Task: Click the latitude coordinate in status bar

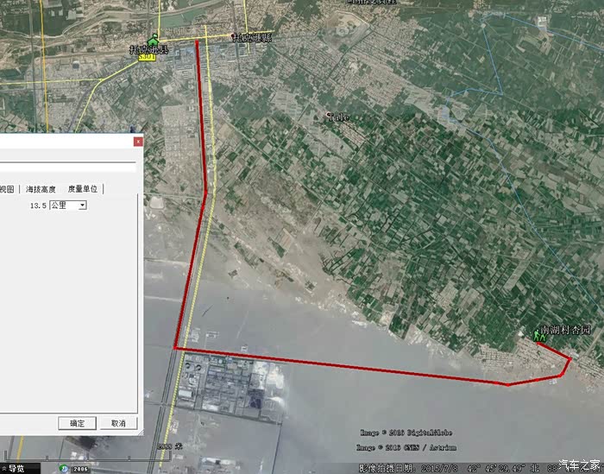Action: pyautogui.click(x=503, y=469)
